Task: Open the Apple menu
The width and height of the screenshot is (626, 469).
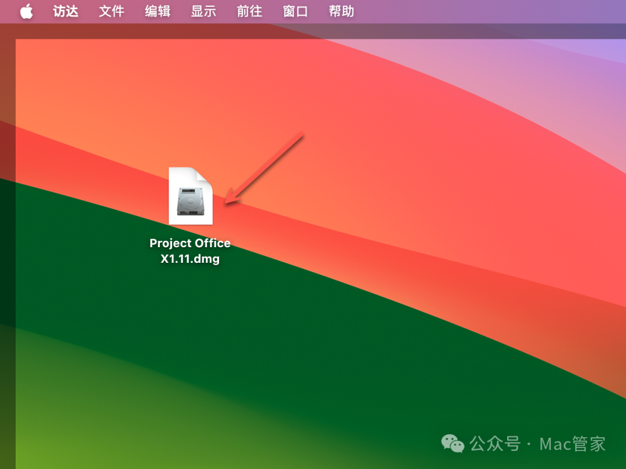Action: 26,11
